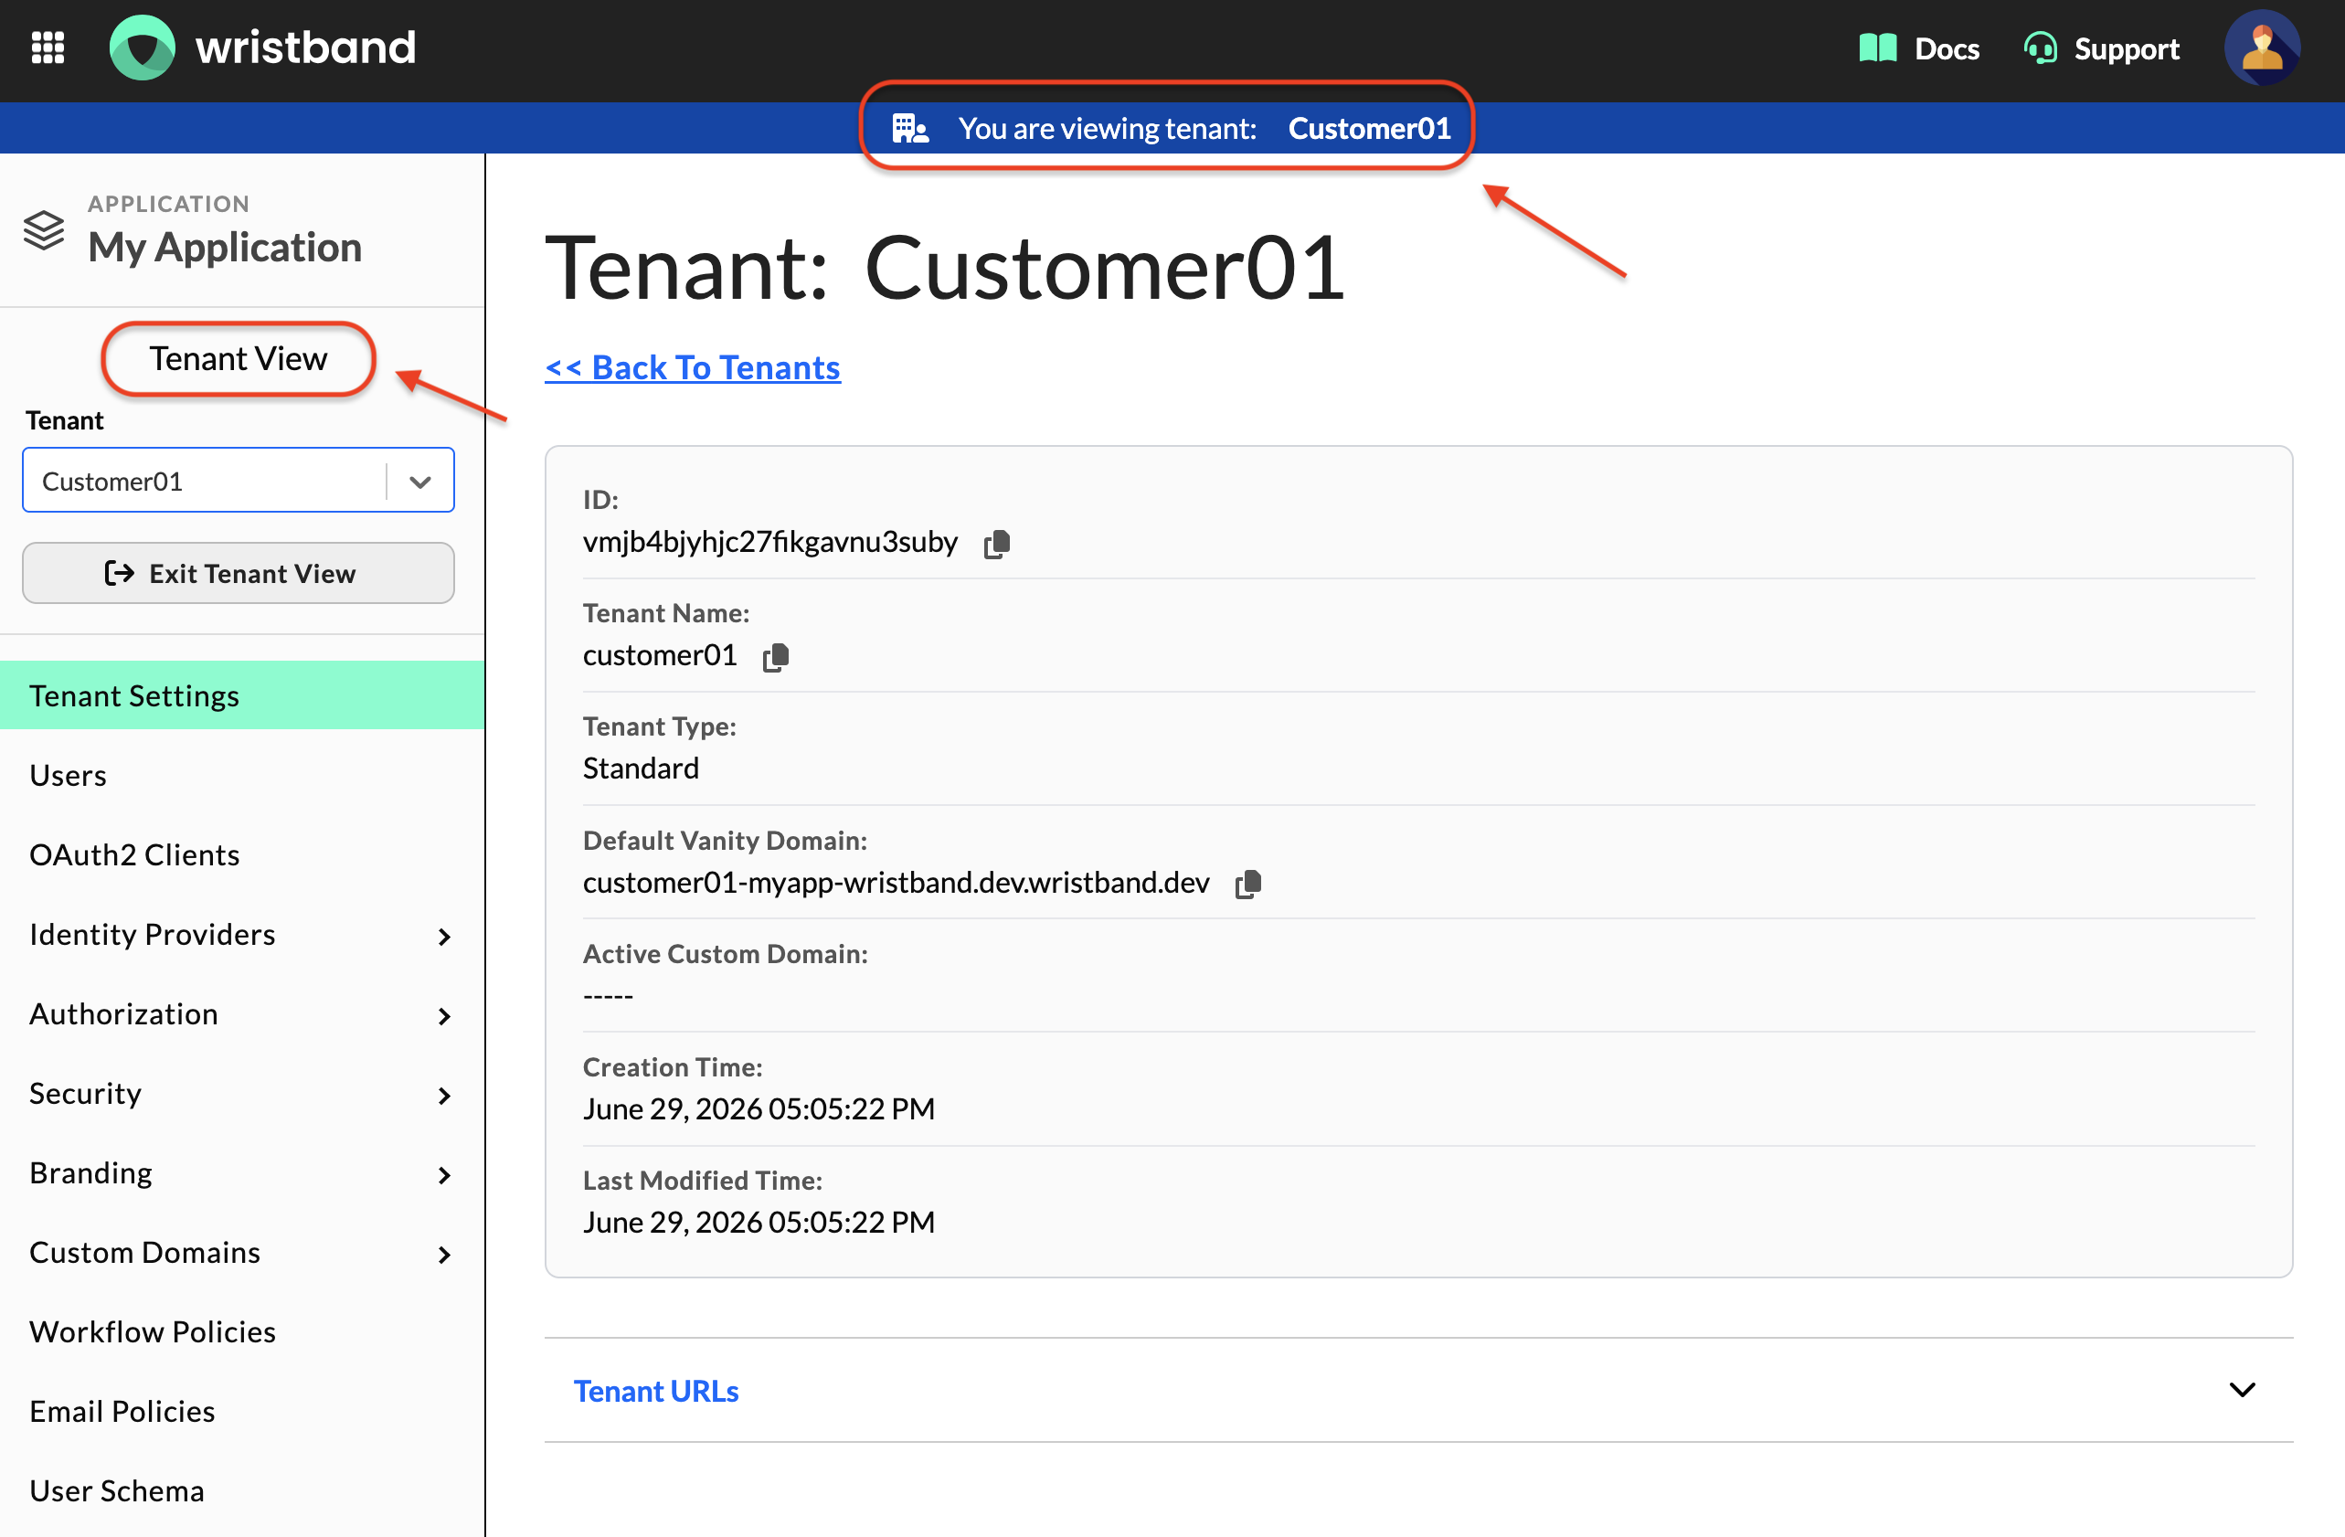Click the Tenant URLs heading
2345x1537 pixels.
[656, 1391]
